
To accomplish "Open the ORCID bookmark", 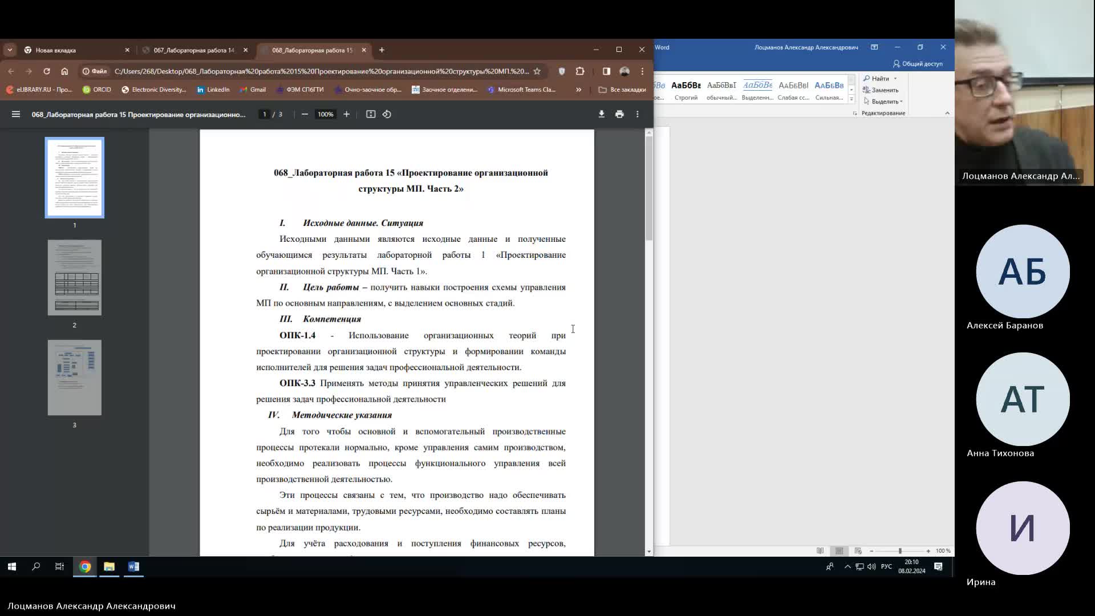I will point(97,90).
